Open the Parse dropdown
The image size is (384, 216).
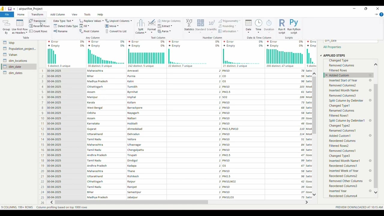(x=164, y=31)
